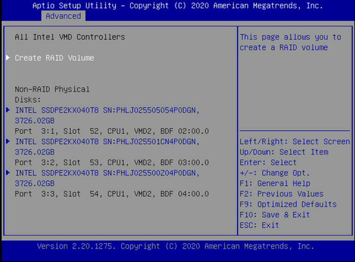This screenshot has height=262, width=355.
Task: Click the F9: Optimized Defaults hint
Action: (x=288, y=204)
